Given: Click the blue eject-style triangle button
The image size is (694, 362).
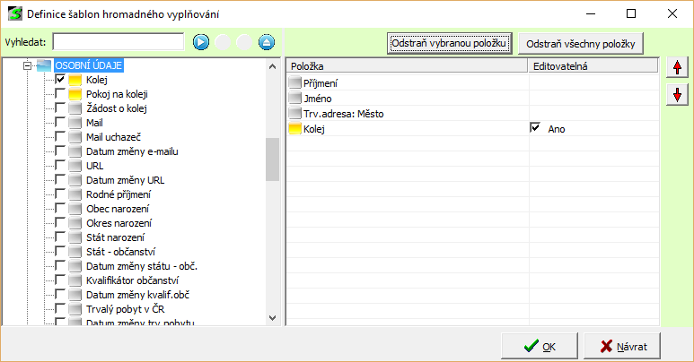Looking at the screenshot, I should [267, 42].
